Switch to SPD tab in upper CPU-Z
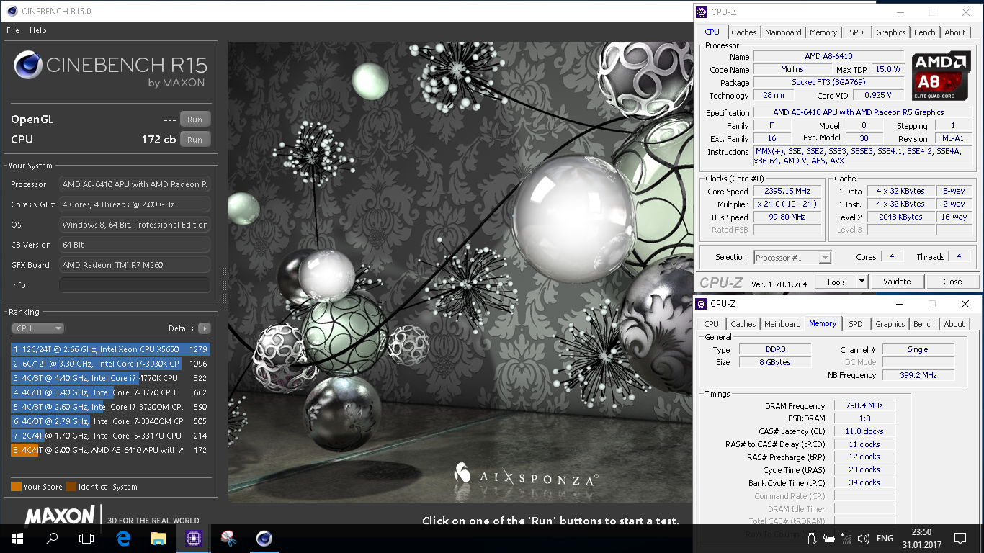This screenshot has height=553, width=984. tap(856, 32)
